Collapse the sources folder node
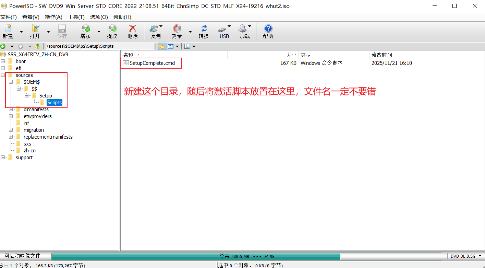 tap(3, 75)
